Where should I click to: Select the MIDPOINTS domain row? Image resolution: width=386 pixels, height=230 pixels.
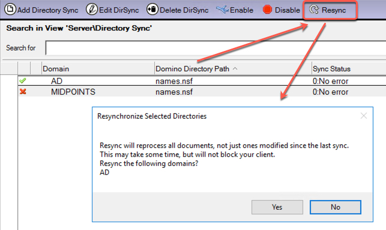(202, 92)
